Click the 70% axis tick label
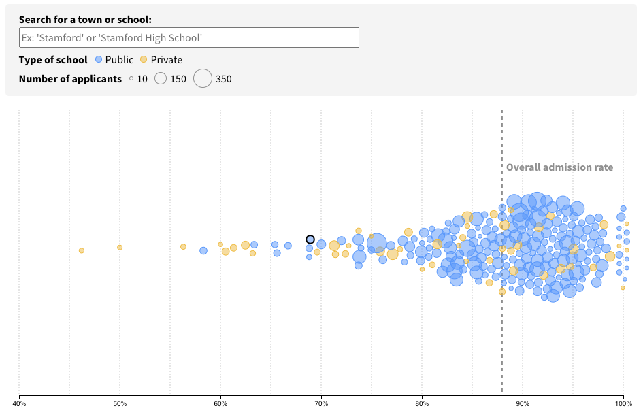The height and width of the screenshot is (415, 643). [321, 405]
